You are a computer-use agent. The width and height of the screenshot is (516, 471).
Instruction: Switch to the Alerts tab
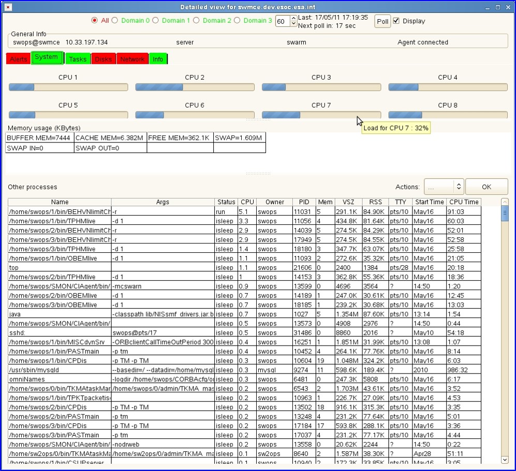pos(19,59)
